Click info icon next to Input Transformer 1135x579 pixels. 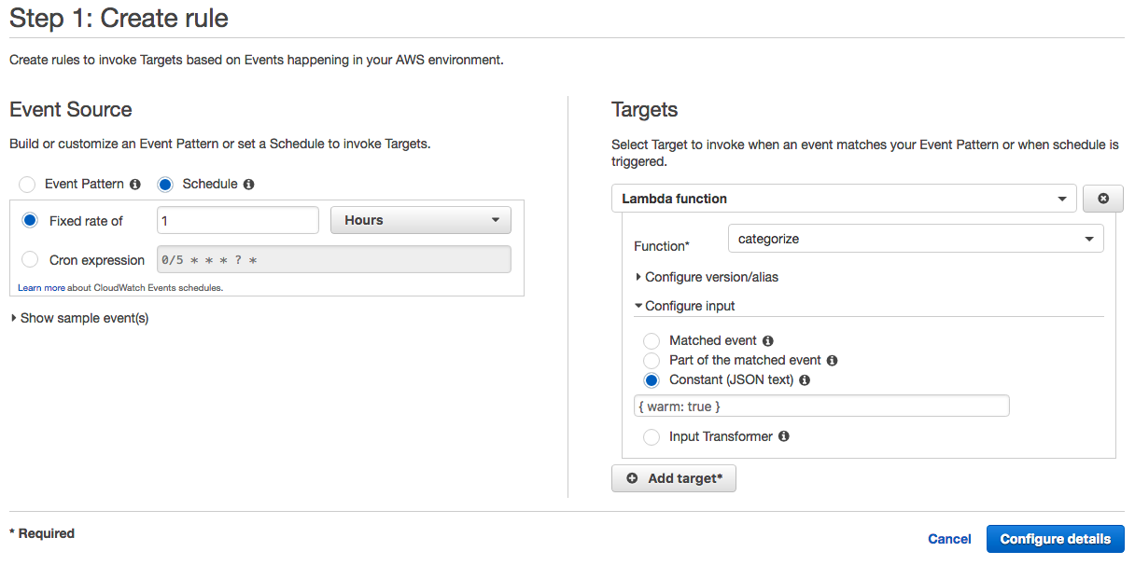click(x=783, y=436)
